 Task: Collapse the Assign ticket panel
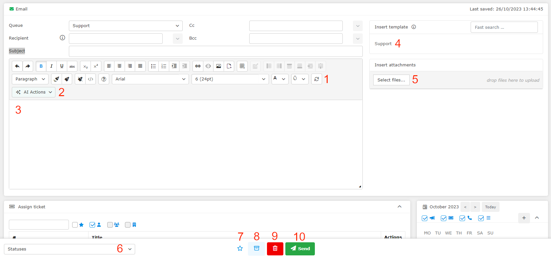[x=399, y=207]
